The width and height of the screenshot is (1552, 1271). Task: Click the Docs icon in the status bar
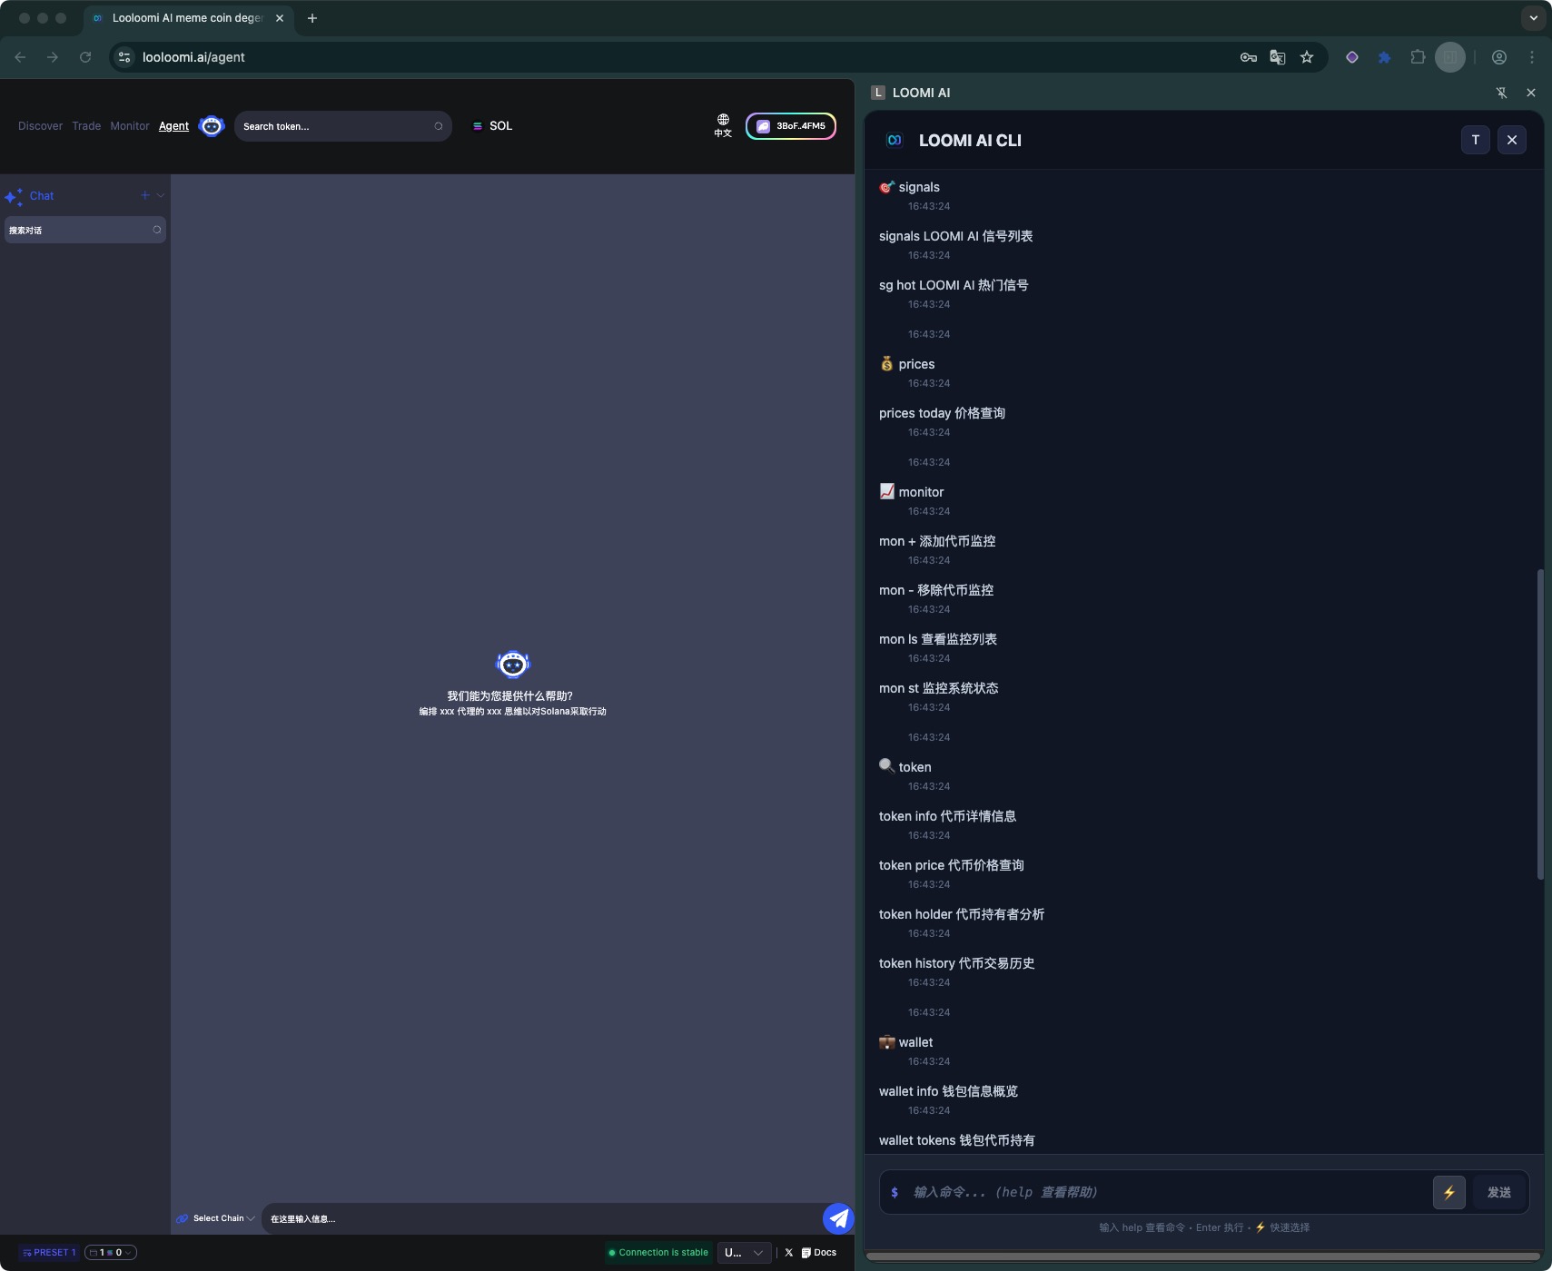coord(806,1252)
